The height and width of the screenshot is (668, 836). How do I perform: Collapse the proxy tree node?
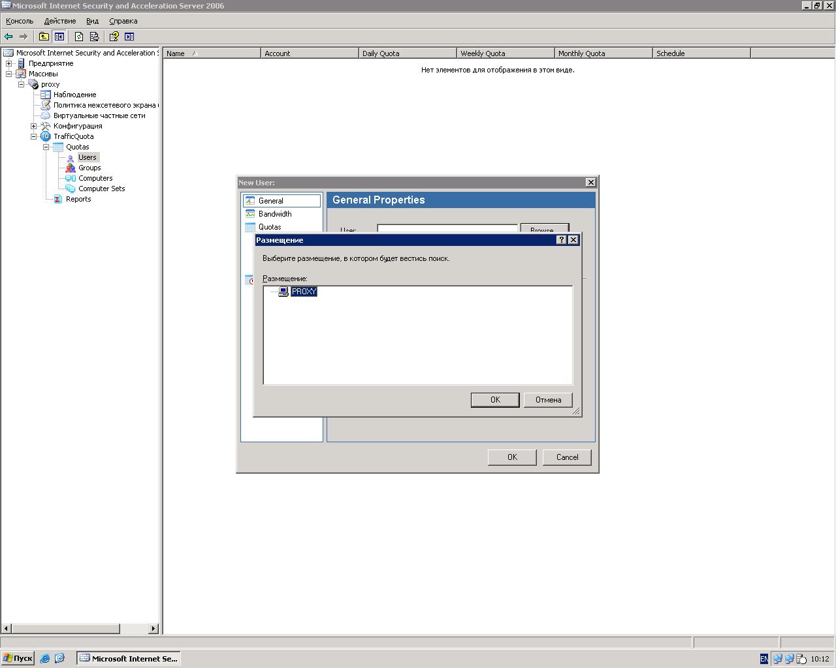coord(22,84)
